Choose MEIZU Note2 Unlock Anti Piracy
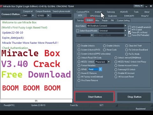Viewport: 153px width, 115px height. coord(116,62)
